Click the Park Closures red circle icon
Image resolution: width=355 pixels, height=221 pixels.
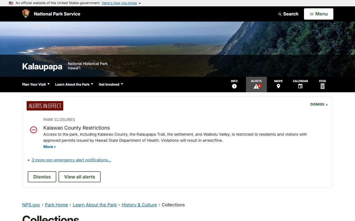(x=34, y=130)
